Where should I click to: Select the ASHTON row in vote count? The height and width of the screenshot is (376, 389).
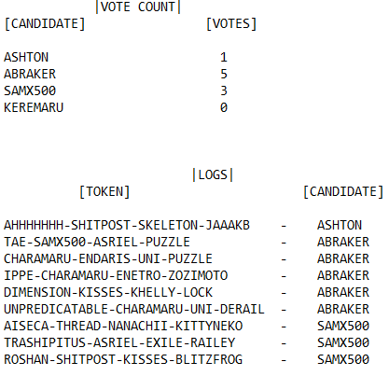116,57
